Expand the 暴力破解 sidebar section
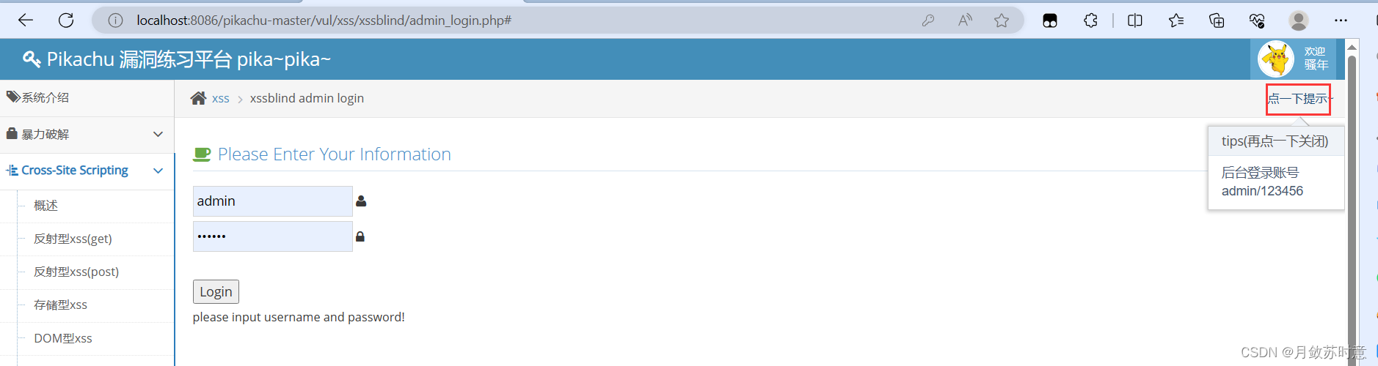Viewport: 1378px width, 366px height. pos(87,135)
